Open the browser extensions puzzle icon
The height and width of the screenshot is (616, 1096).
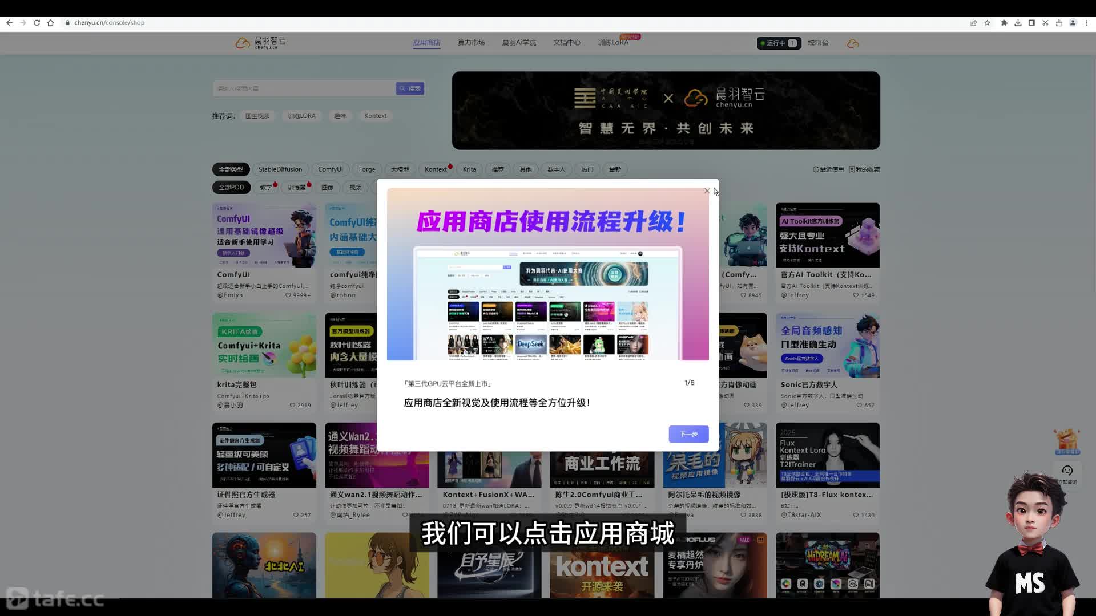[1004, 23]
